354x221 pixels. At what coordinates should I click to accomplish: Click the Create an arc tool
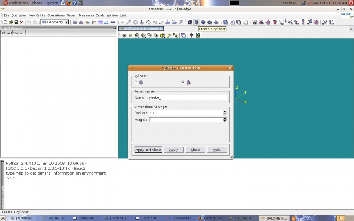tap(148, 22)
